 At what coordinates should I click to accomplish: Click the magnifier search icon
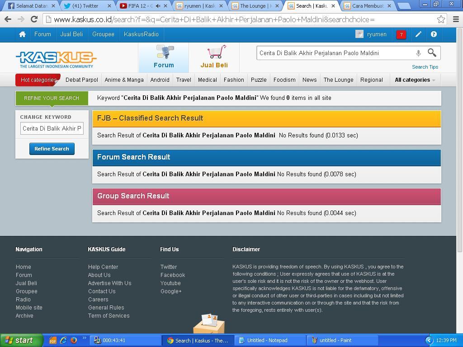[432, 53]
